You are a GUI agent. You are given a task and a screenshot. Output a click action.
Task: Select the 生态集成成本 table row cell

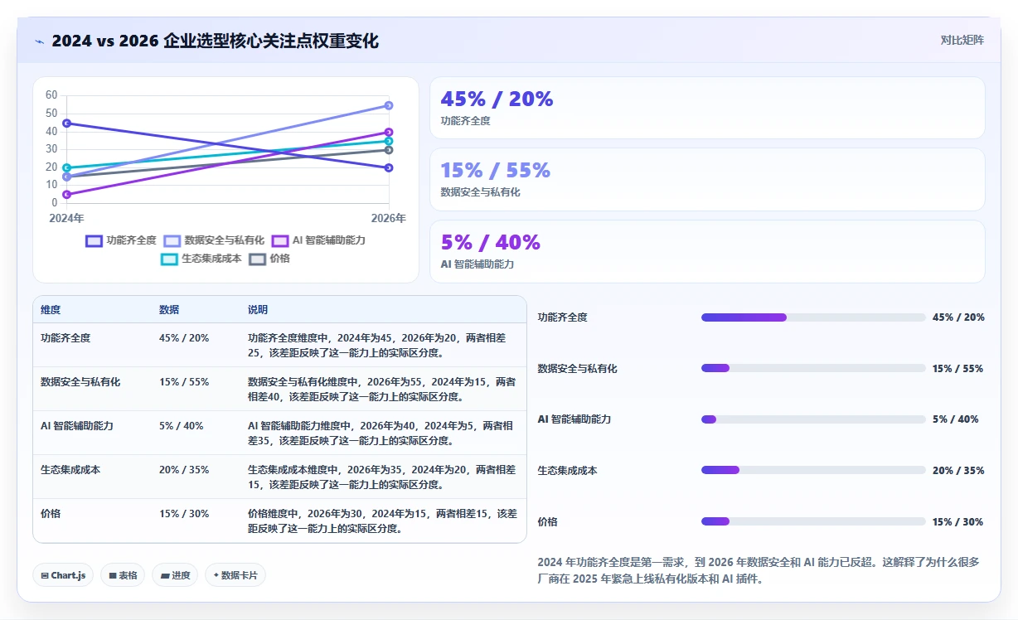coord(70,470)
